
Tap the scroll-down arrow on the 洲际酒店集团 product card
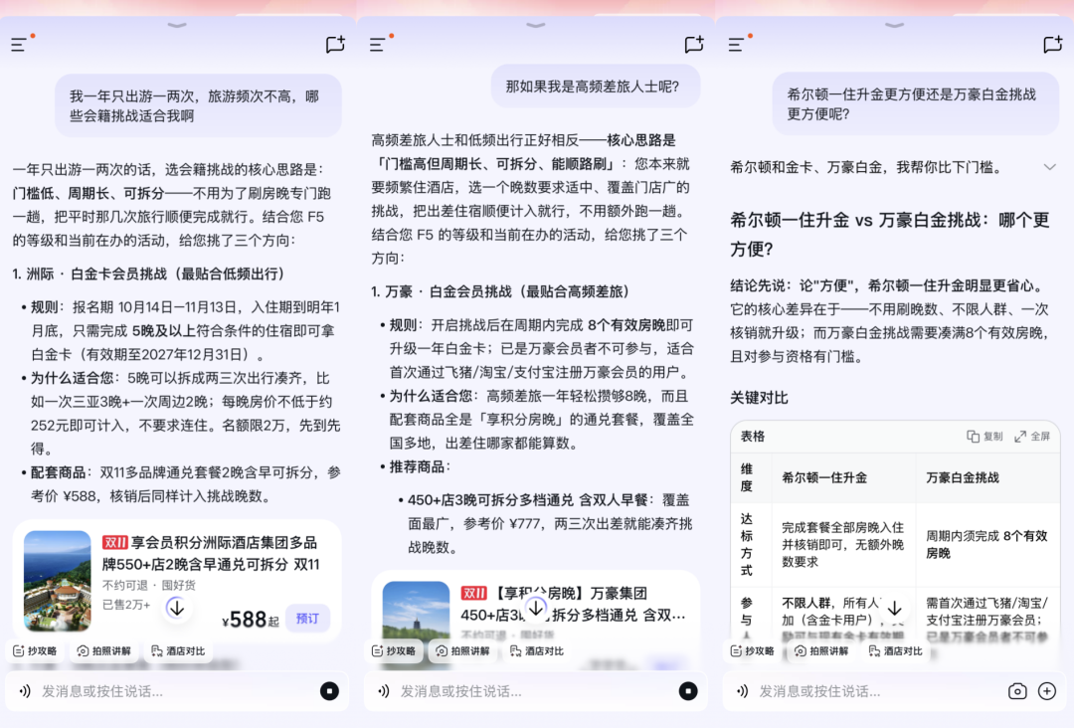coord(177,608)
